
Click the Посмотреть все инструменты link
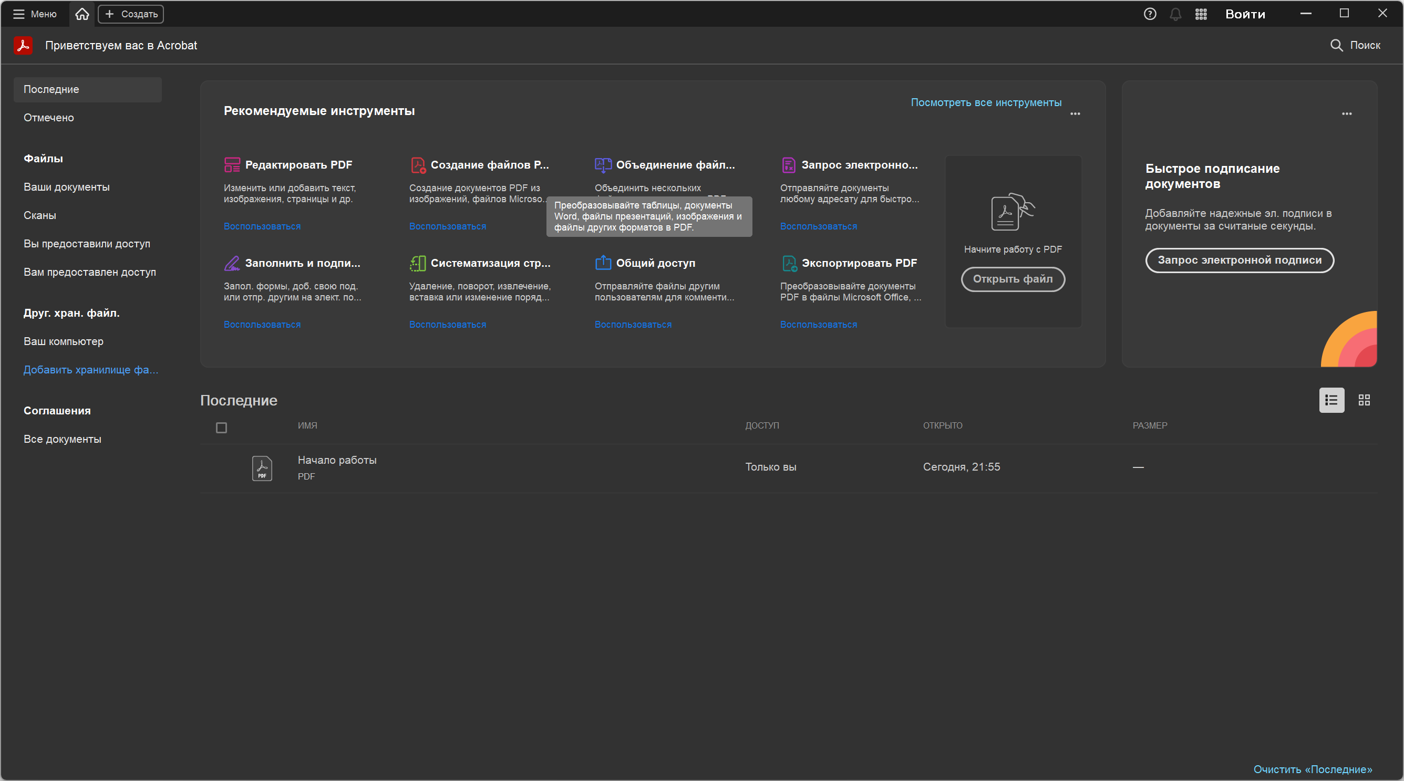[985, 102]
